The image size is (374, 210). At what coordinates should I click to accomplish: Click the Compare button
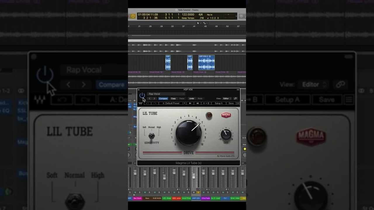pyautogui.click(x=163, y=99)
